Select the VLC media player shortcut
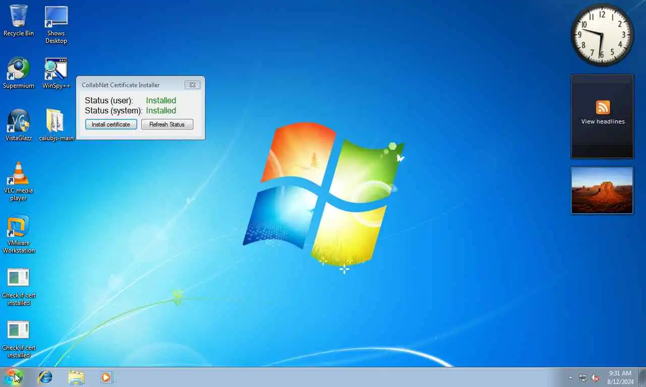 click(19, 181)
